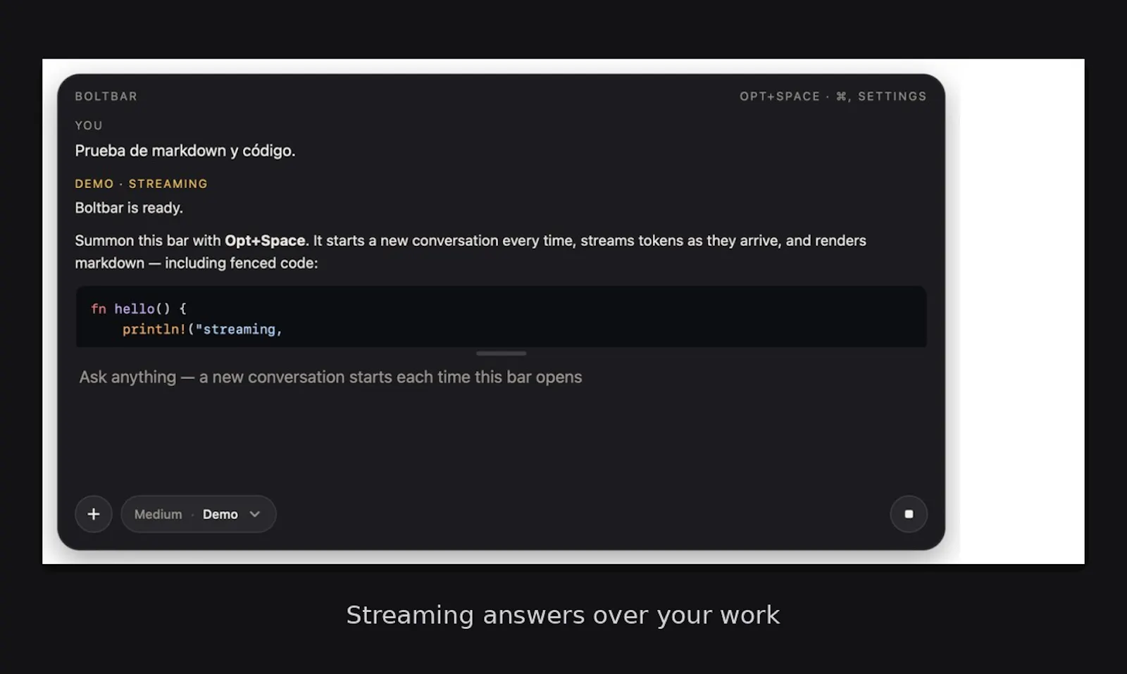Click the OPT+SPACE shortcut hint
Screen dimensions: 1127x674
tap(780, 96)
